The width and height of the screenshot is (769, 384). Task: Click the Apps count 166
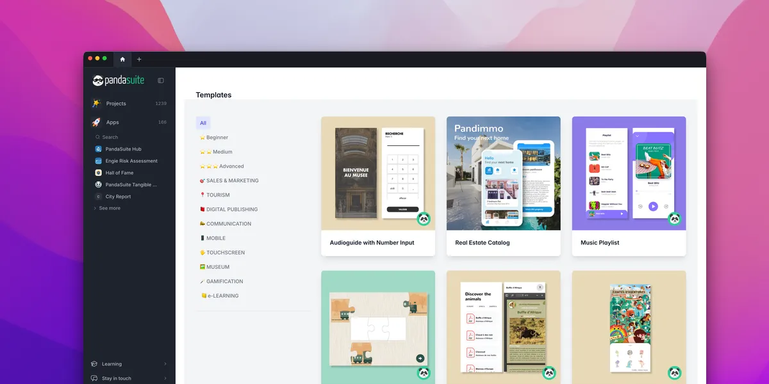[x=162, y=122]
